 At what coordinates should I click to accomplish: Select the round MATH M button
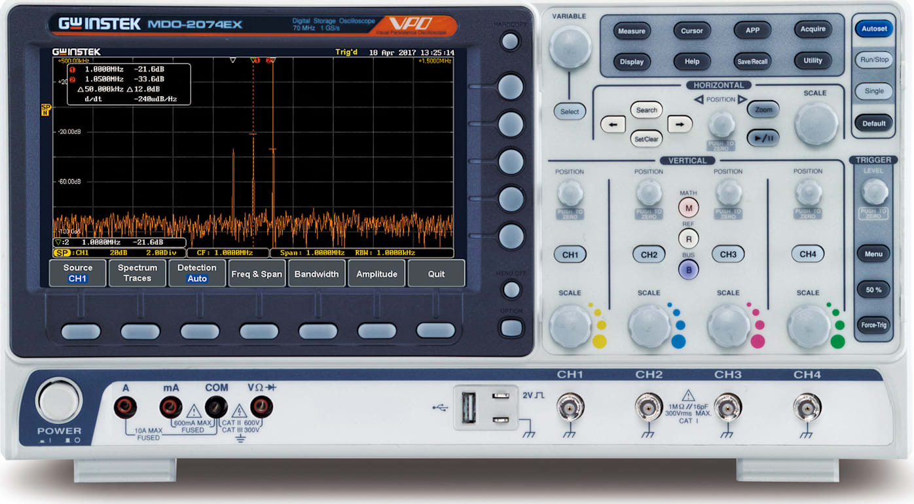[x=688, y=208]
